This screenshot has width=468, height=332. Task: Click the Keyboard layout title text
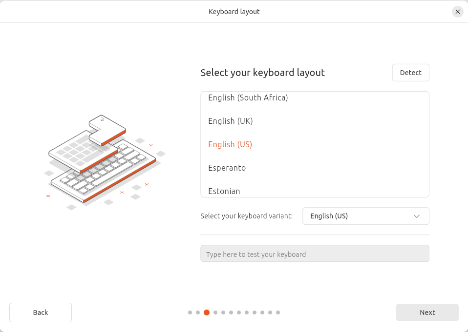pos(234,11)
